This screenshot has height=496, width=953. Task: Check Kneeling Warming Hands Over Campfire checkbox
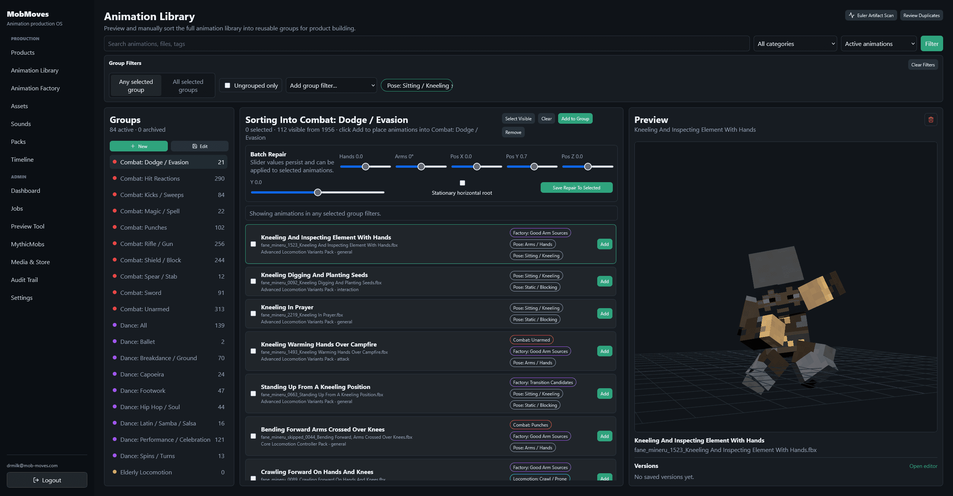pyautogui.click(x=253, y=351)
